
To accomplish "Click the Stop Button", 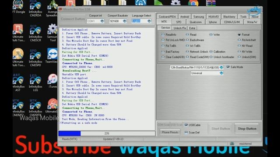I will tap(247, 129).
